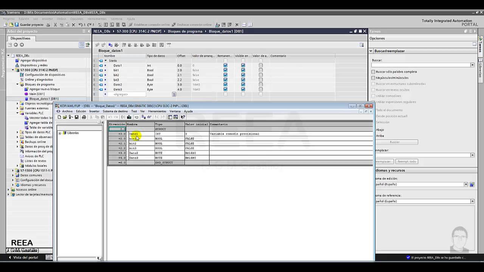Toggle Remanencia checkbox for Dato1
The width and height of the screenshot is (484, 272).
point(225,65)
